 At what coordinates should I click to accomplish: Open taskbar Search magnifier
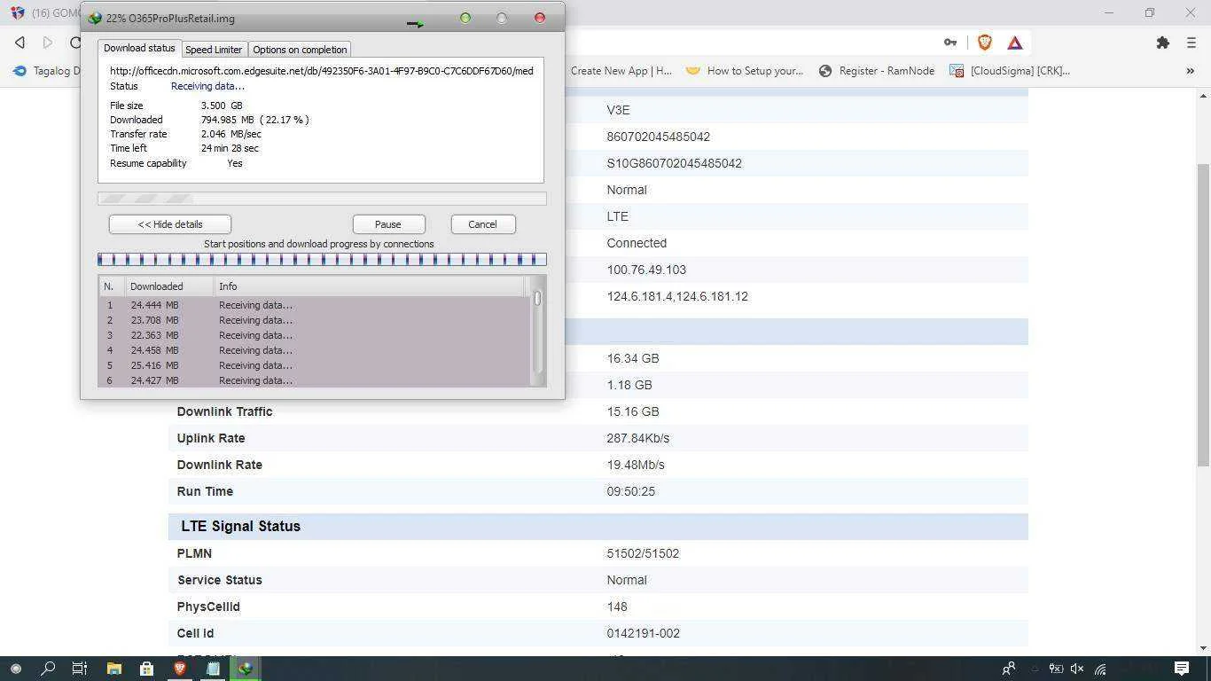[48, 669]
